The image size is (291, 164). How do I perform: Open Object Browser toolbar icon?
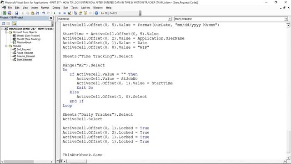click(x=85, y=13)
